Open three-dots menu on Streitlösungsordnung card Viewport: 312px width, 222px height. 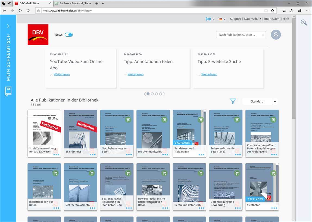click(56, 155)
